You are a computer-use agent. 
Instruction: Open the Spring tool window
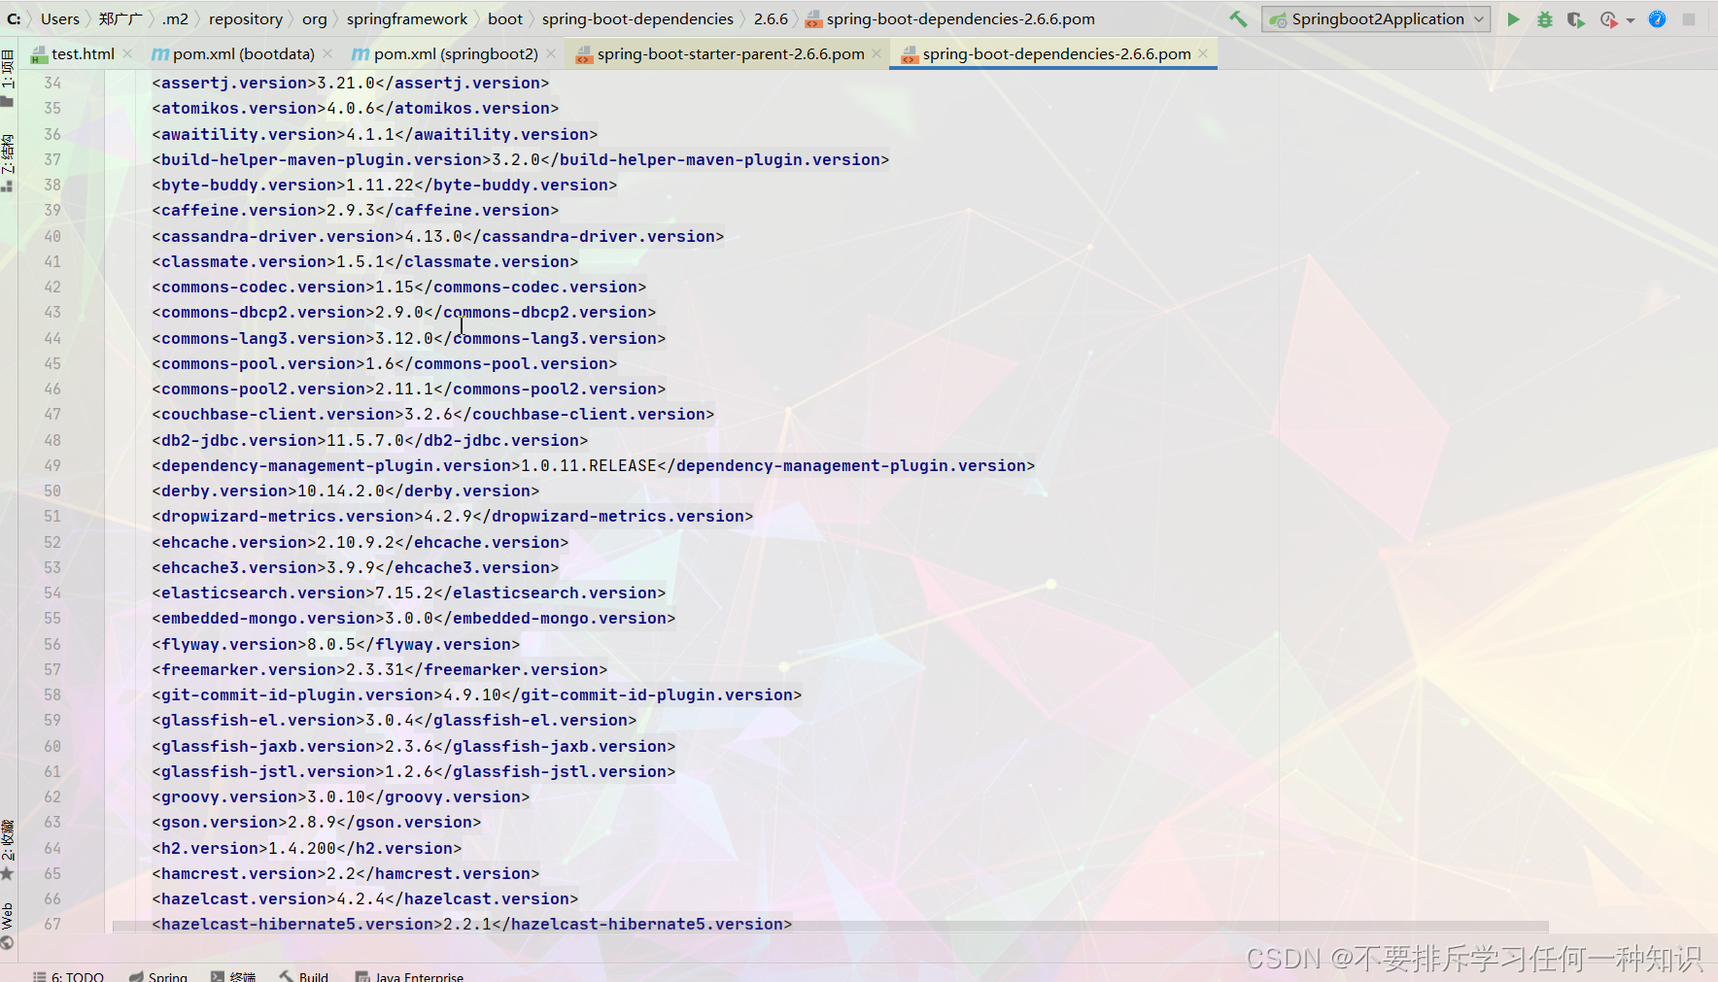click(x=158, y=976)
